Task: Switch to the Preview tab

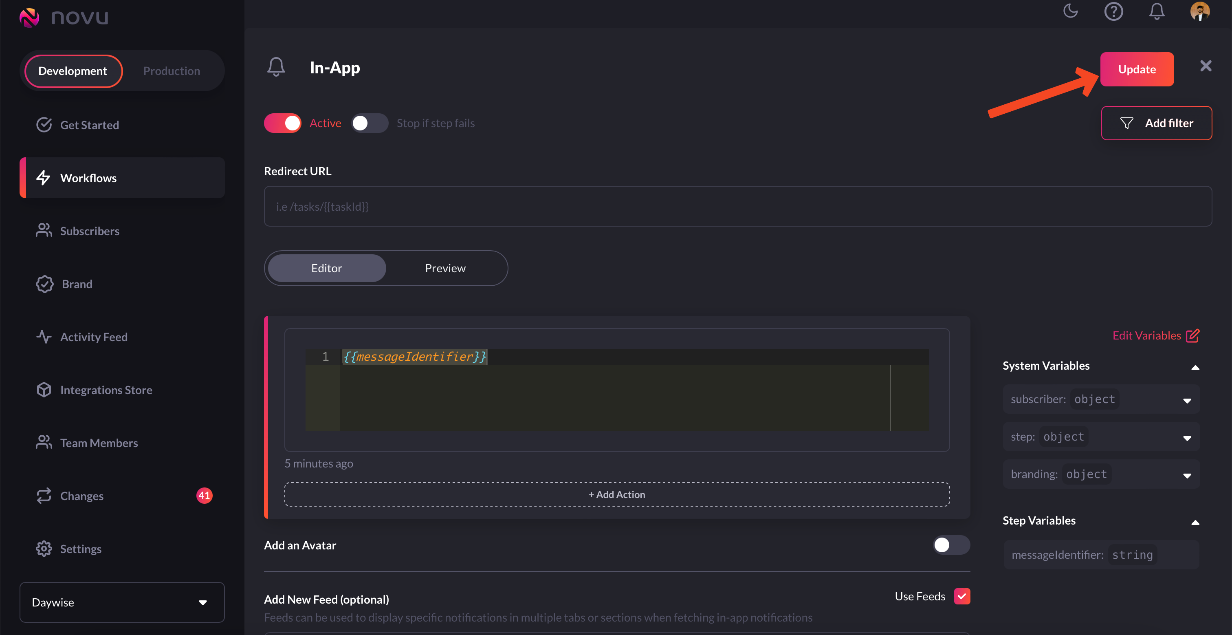Action: [x=445, y=268]
